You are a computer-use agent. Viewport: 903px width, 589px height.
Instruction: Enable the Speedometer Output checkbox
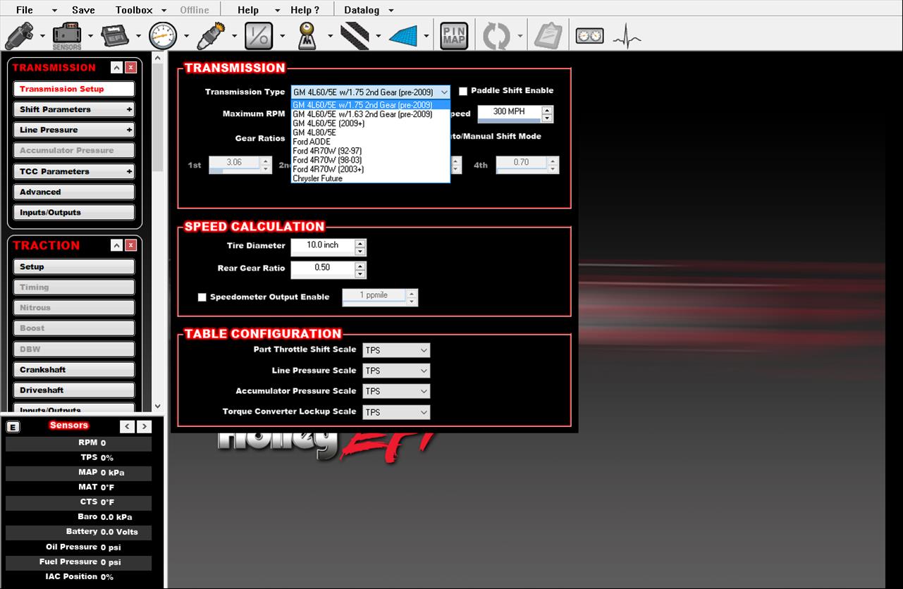click(202, 297)
